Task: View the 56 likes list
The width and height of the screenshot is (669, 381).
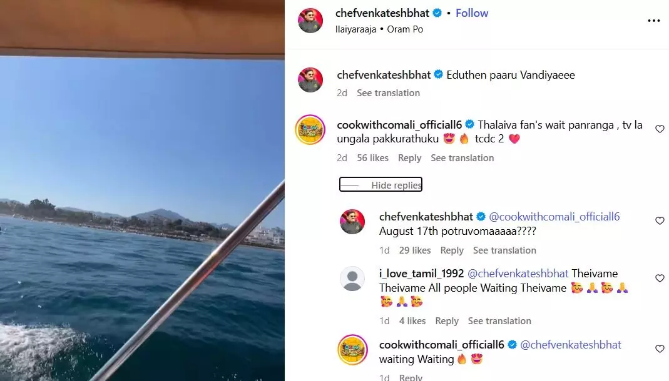Action: click(x=372, y=158)
